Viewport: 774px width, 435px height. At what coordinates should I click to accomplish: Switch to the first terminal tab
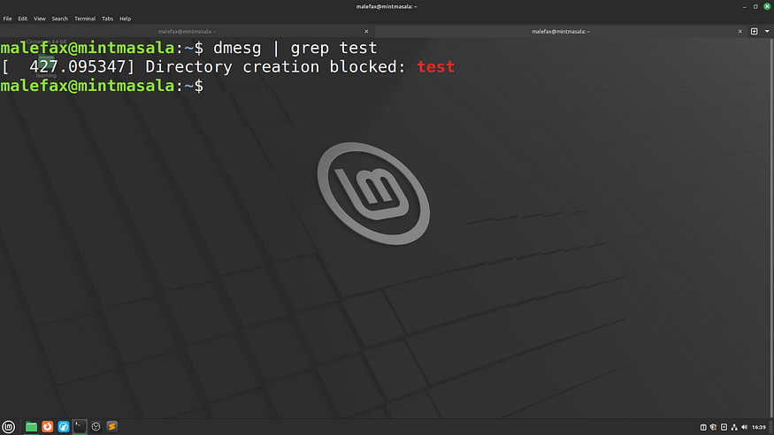(x=187, y=32)
